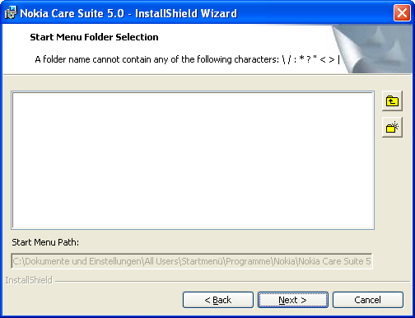This screenshot has height=318, width=415.
Task: Navigate to parent folder via yellow arrow folder
Action: 392,101
